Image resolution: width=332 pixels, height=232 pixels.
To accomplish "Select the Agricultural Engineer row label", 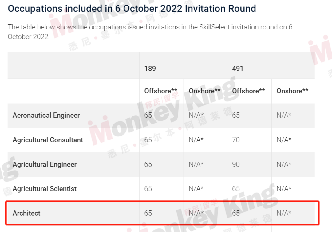I will (45, 164).
